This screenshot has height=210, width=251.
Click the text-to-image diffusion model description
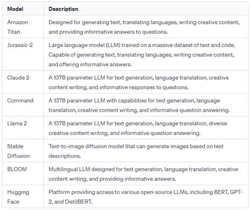pyautogui.click(x=136, y=151)
